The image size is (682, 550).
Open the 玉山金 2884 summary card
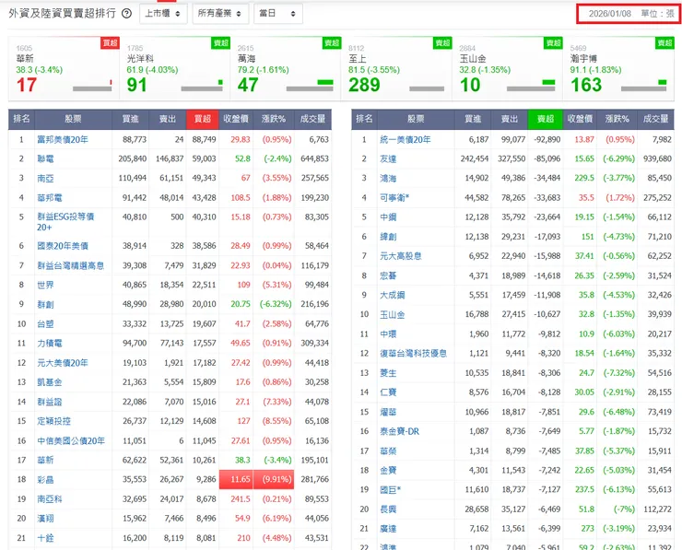[507, 69]
